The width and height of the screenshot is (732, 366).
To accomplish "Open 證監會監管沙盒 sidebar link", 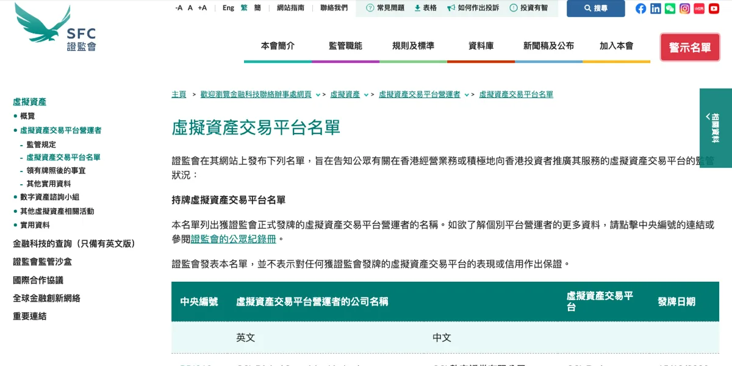I will (x=42, y=262).
